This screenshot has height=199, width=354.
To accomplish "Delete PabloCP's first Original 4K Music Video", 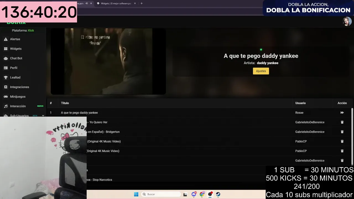I will [x=342, y=142].
